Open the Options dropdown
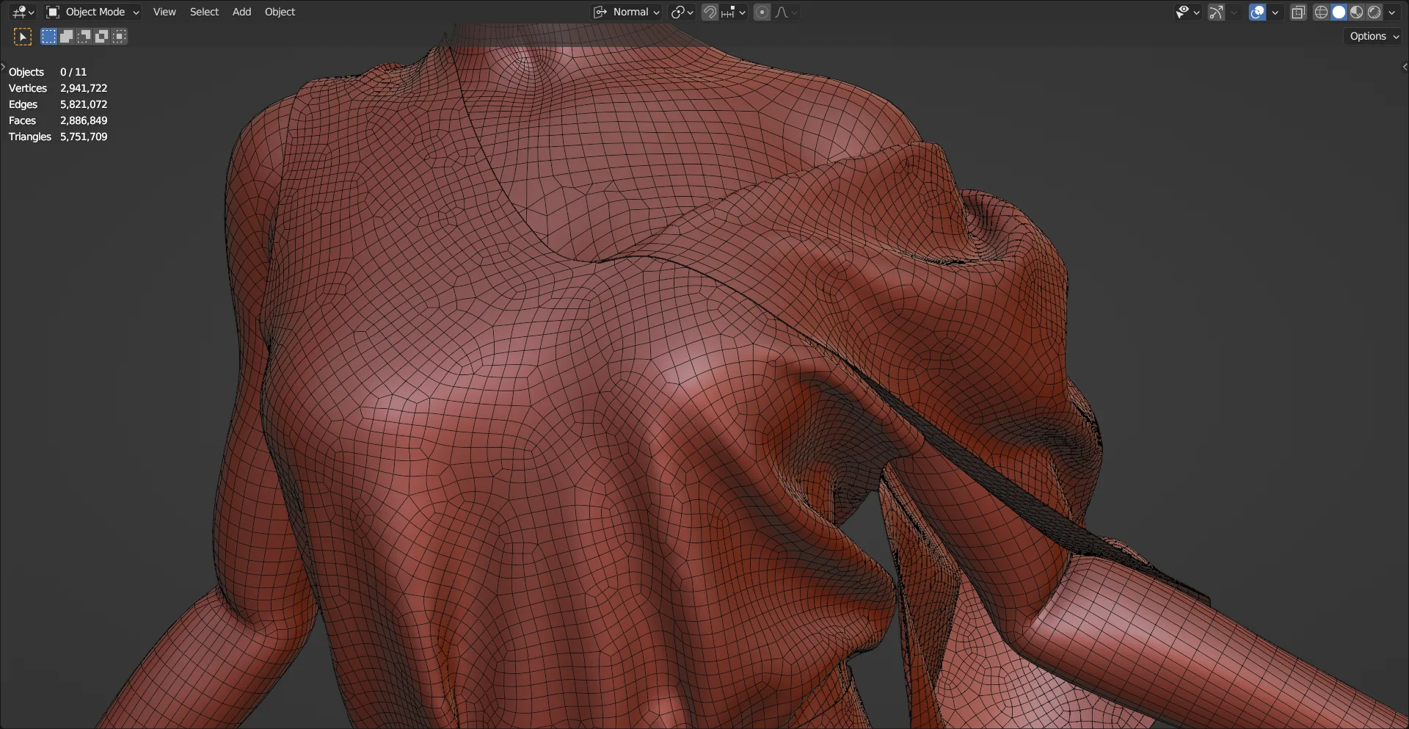Image resolution: width=1409 pixels, height=729 pixels. [x=1374, y=36]
